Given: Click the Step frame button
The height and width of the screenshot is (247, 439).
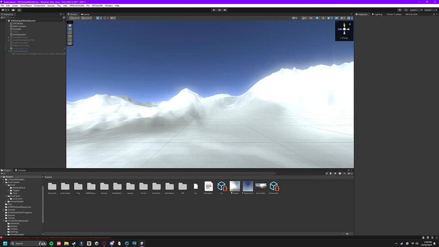Looking at the screenshot, I should coord(225,10).
